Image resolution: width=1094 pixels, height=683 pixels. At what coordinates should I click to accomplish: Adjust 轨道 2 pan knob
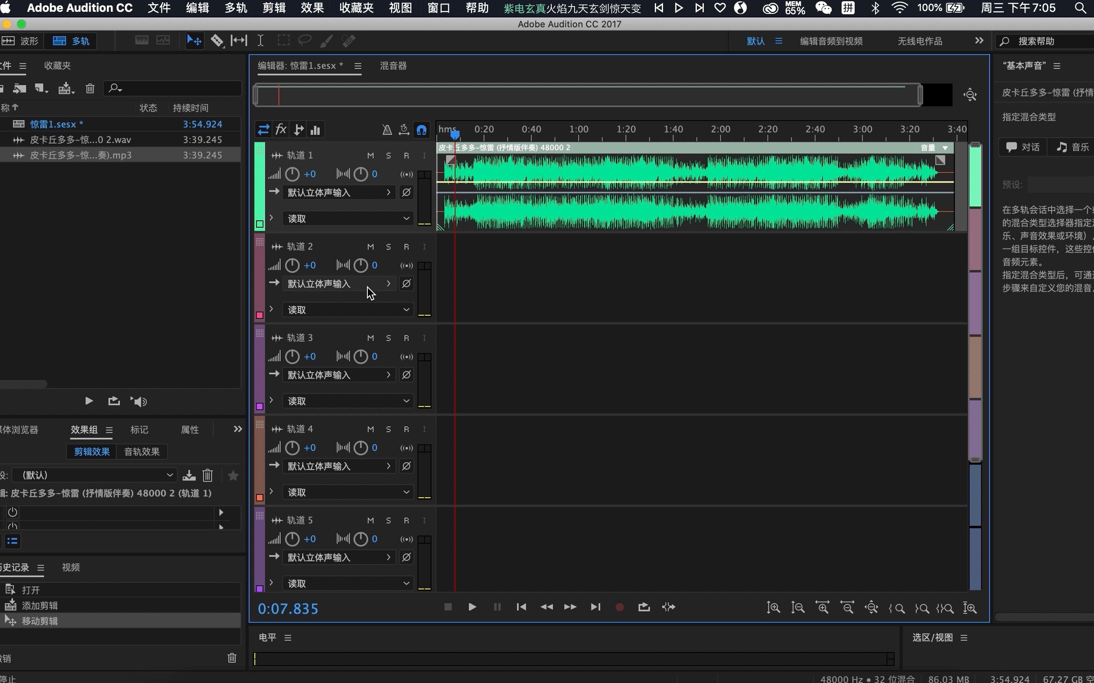[360, 266]
